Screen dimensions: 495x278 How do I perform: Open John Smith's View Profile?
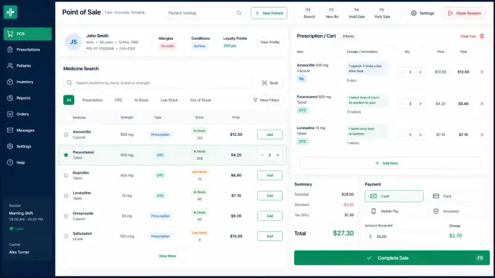[x=269, y=42]
